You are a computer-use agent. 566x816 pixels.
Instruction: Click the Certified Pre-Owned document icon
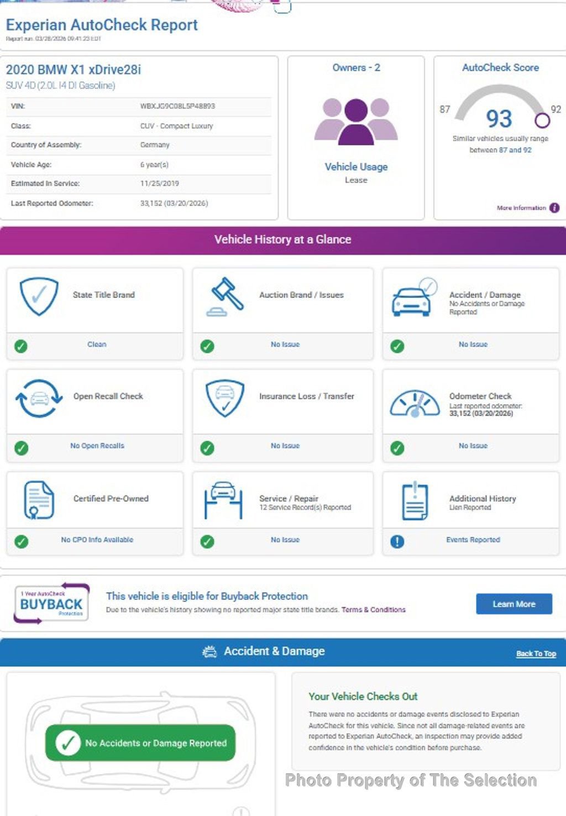(x=39, y=500)
